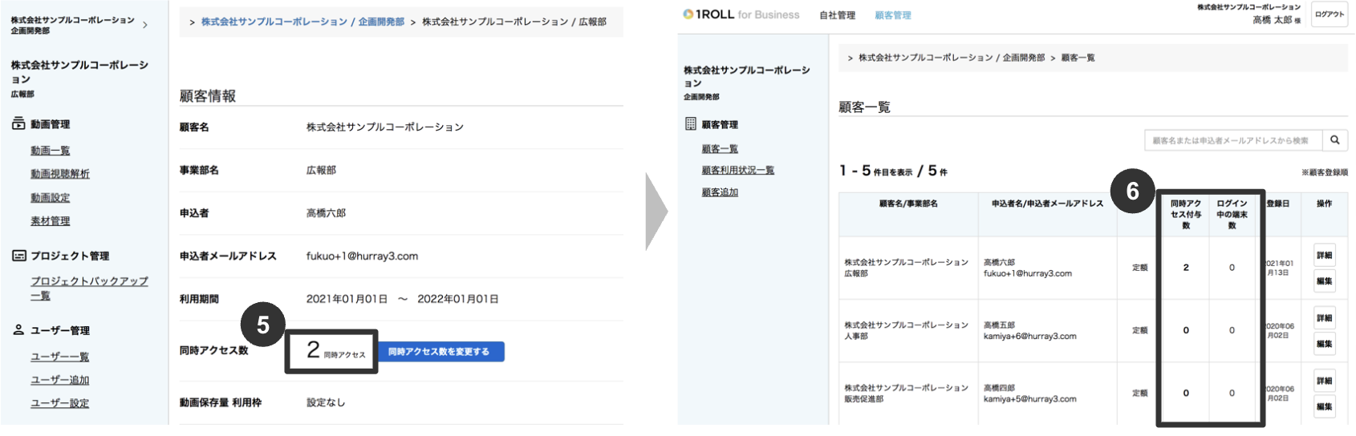This screenshot has width=1356, height=436.
Task: Click email kamiya+5@hurray3.com in table
Action: pyautogui.click(x=1030, y=398)
